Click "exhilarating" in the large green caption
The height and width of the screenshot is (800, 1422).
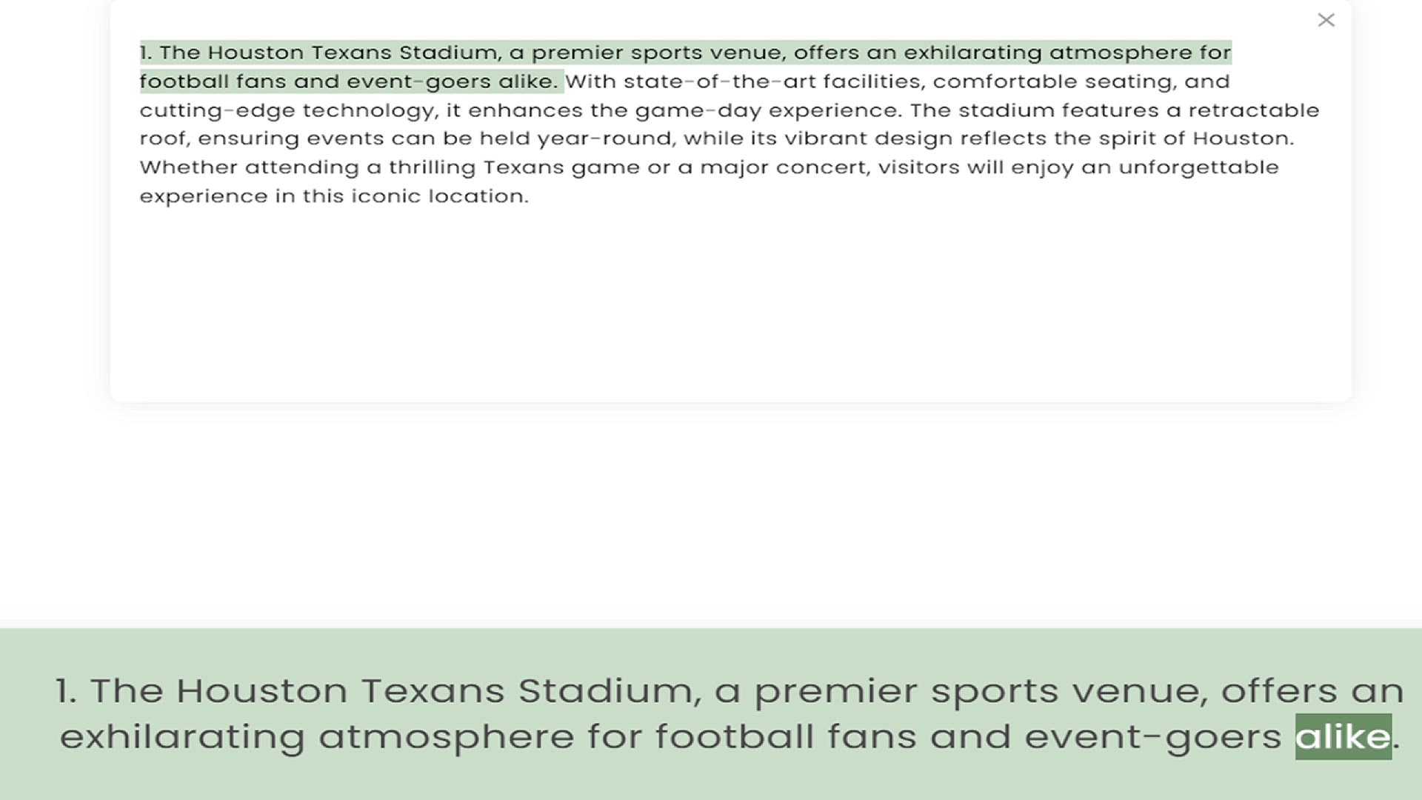(182, 737)
